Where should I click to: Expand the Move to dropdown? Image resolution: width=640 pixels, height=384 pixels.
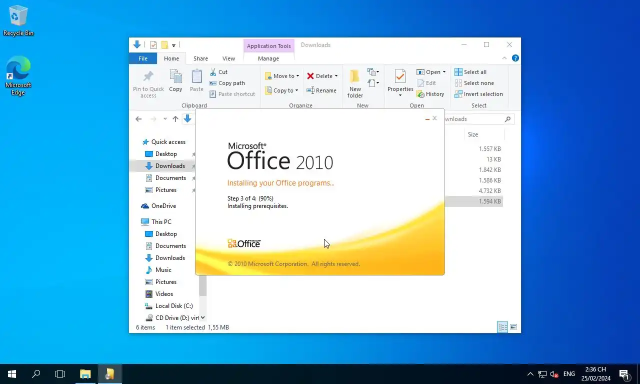(297, 76)
